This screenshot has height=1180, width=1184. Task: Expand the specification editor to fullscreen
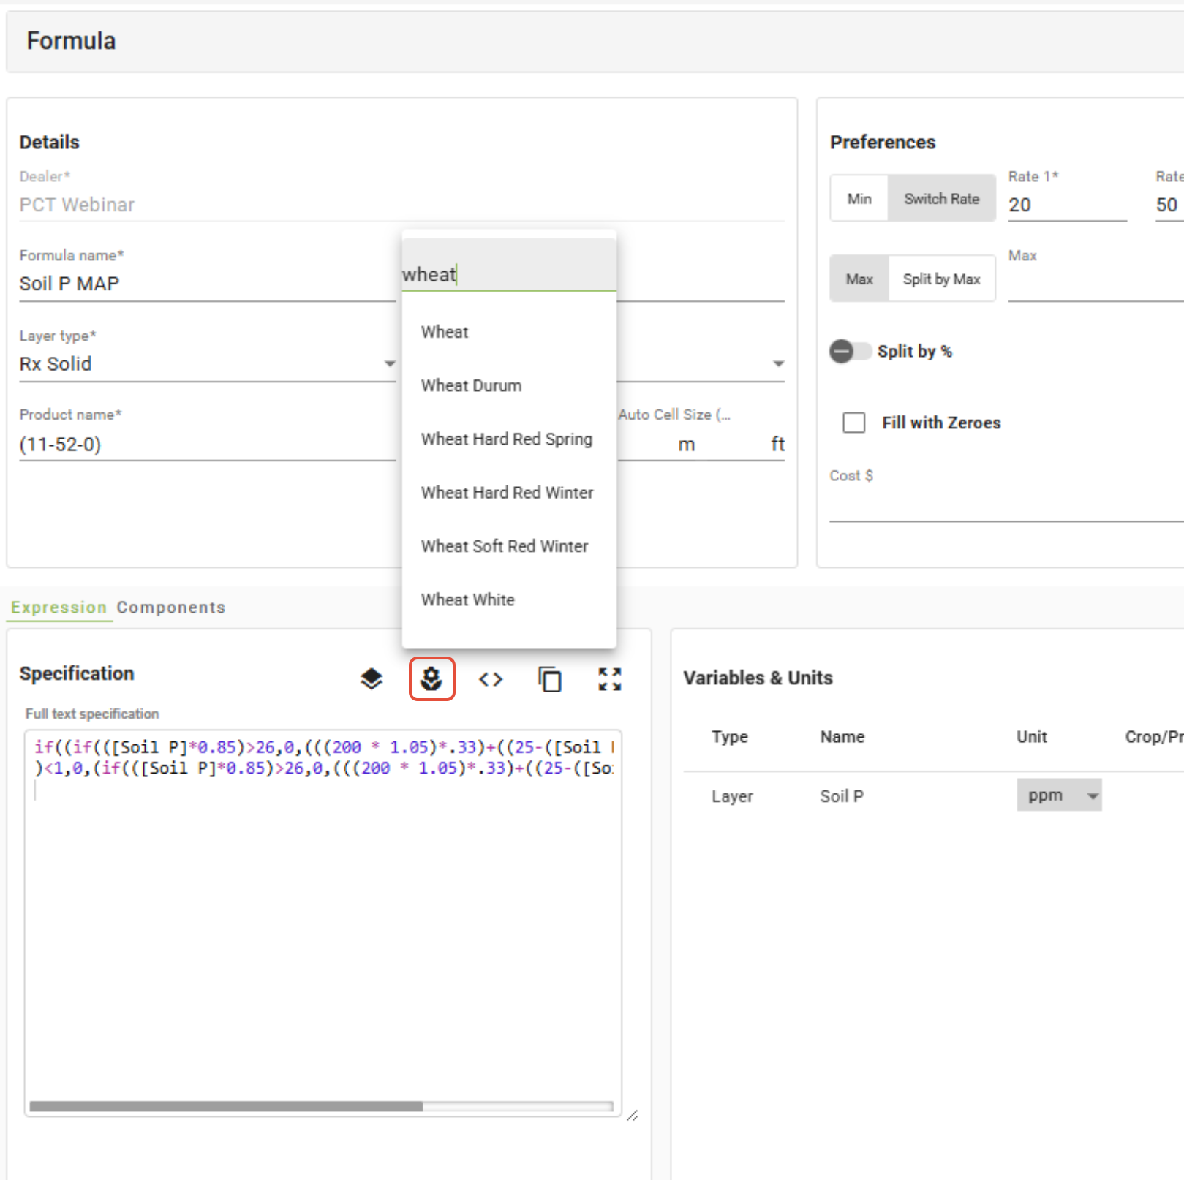point(609,679)
